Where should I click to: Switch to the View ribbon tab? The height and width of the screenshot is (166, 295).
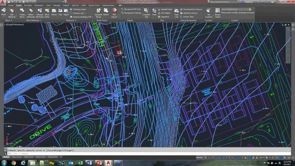[48, 6]
